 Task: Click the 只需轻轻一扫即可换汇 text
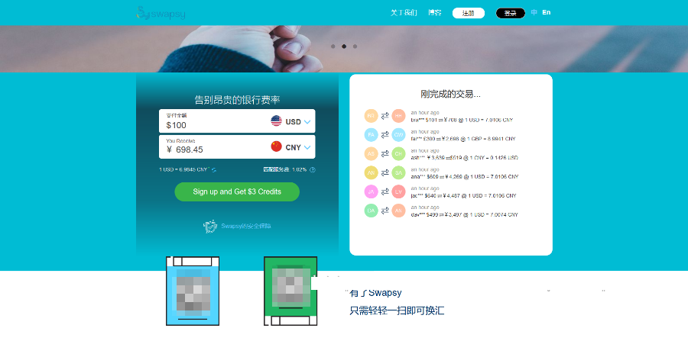[397, 310]
